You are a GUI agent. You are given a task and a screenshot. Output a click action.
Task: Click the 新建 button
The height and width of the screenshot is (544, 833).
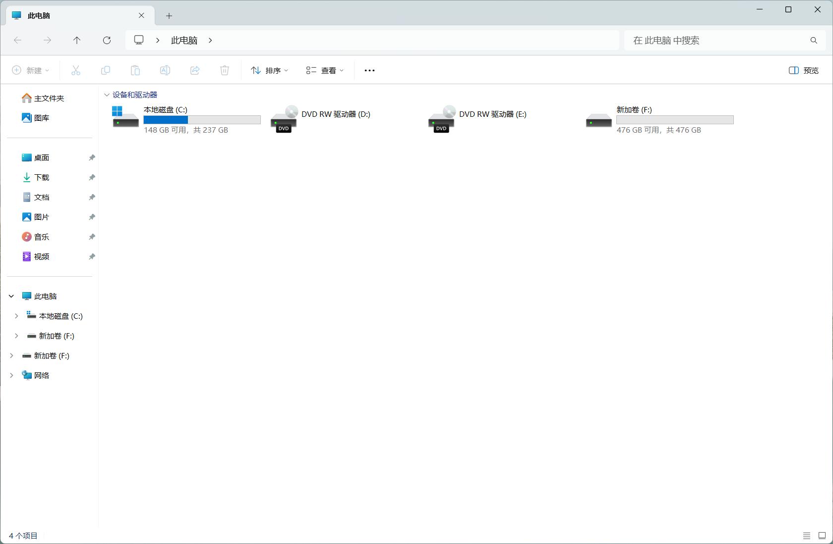(31, 70)
